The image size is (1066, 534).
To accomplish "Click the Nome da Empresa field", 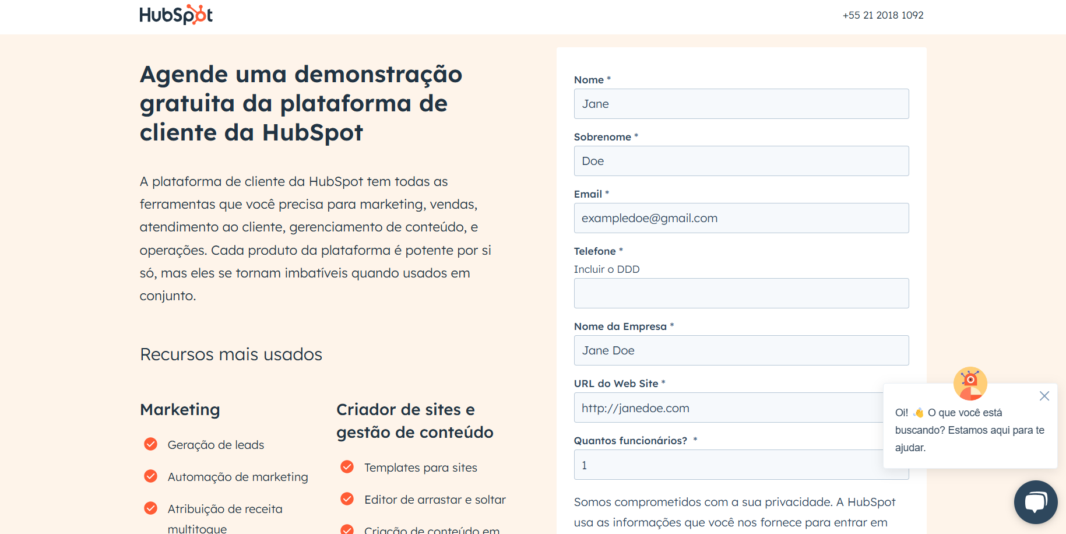I will pos(741,350).
